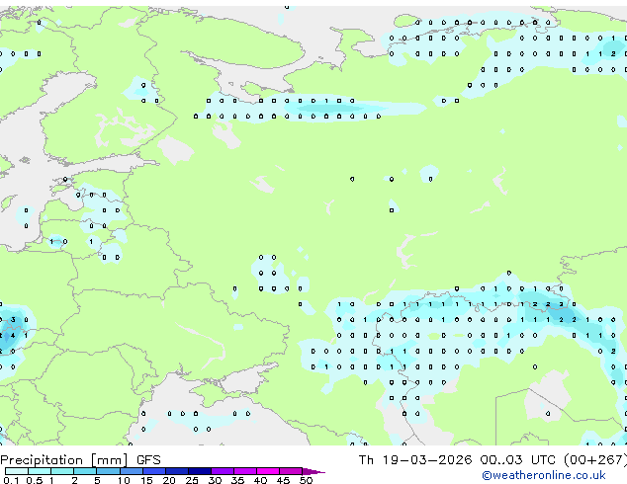Click the arrow tip above 50 mm legend end
Image resolution: width=627 pixels, height=484 pixels.
tap(313, 471)
